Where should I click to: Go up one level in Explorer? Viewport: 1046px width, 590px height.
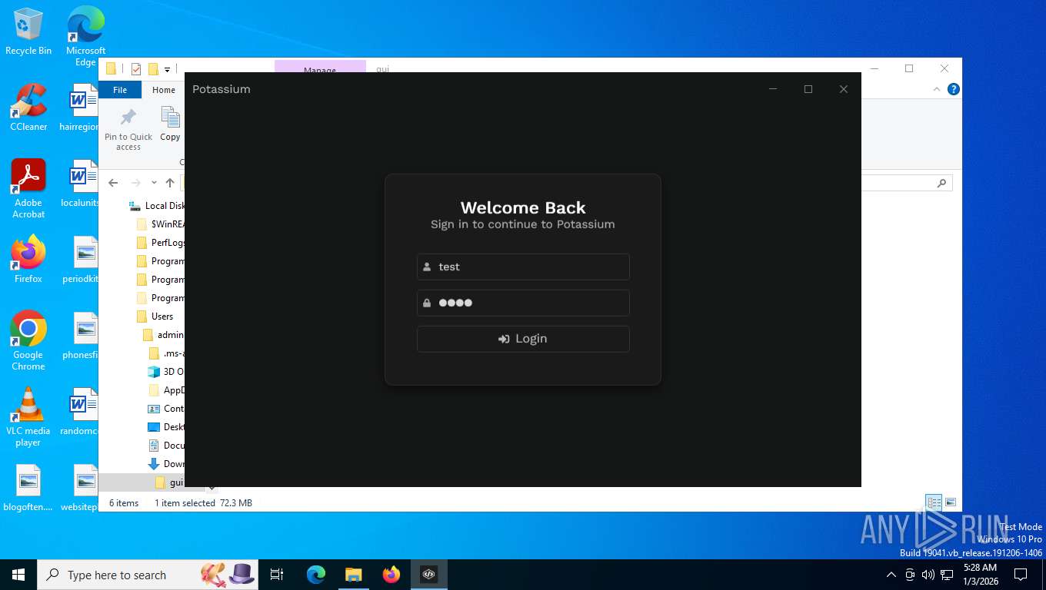[170, 183]
